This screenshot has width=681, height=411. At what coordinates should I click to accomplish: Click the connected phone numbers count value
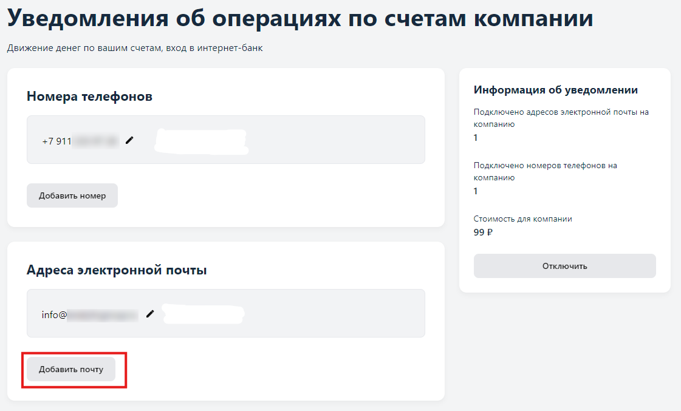476,191
